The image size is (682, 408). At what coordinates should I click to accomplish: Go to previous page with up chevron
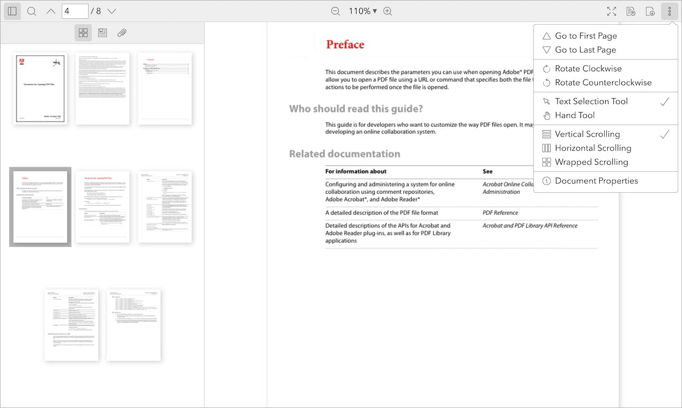(51, 11)
